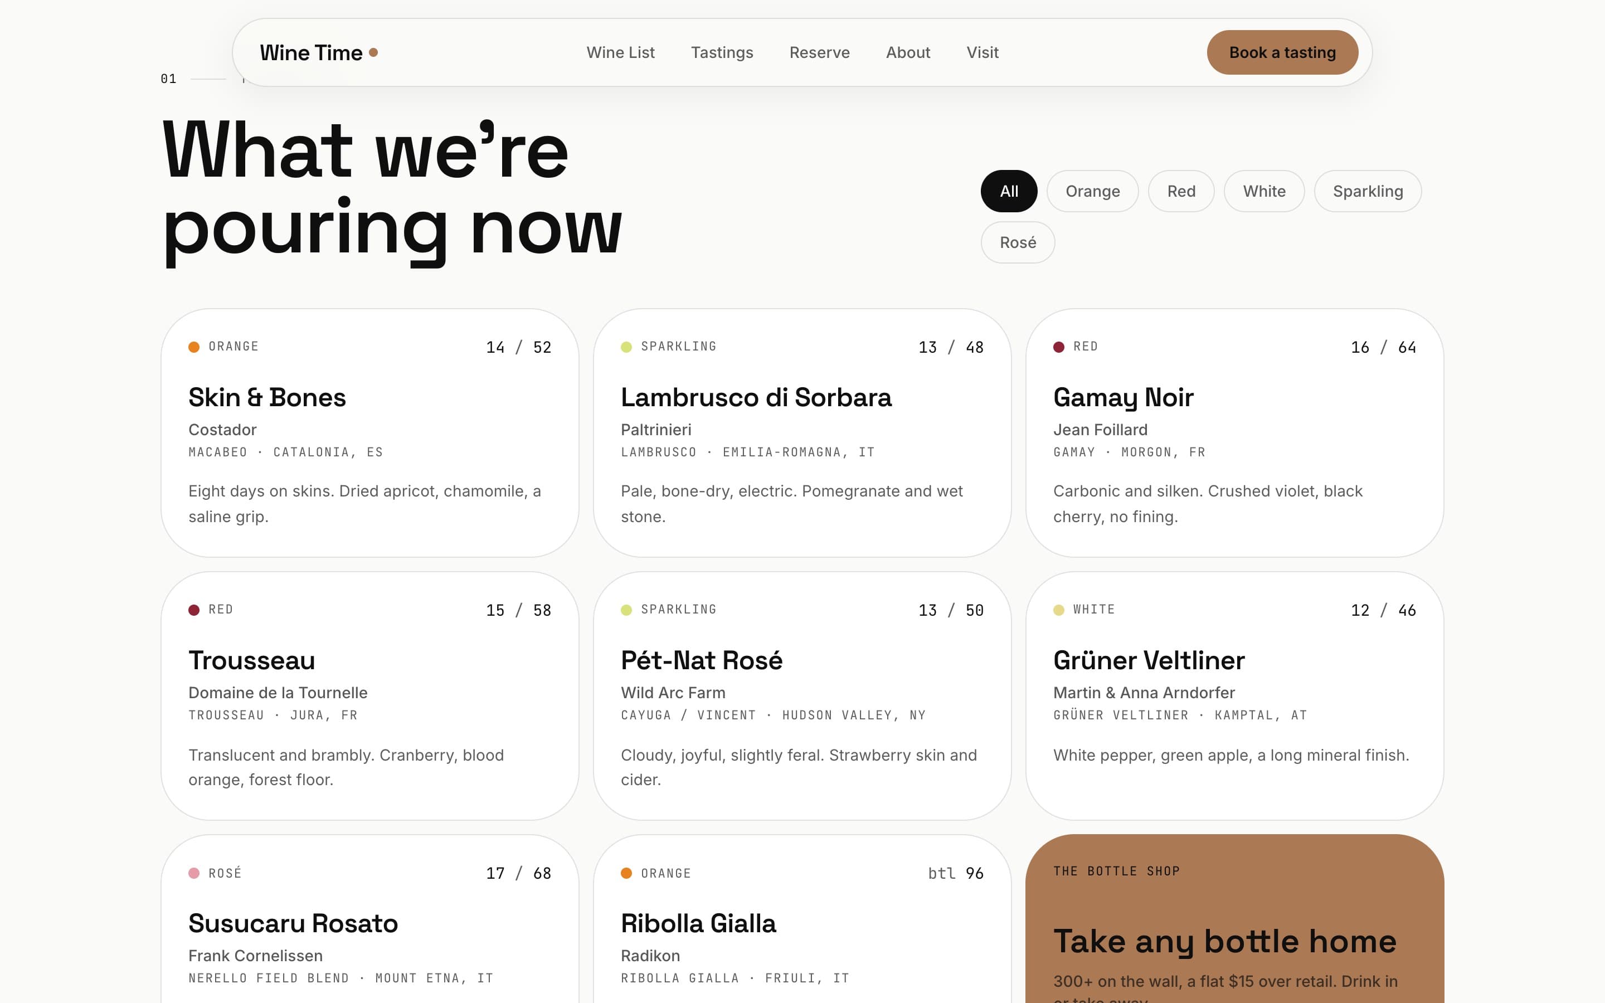1605x1003 pixels.
Task: Click the Wine Time logo
Action: (x=318, y=52)
